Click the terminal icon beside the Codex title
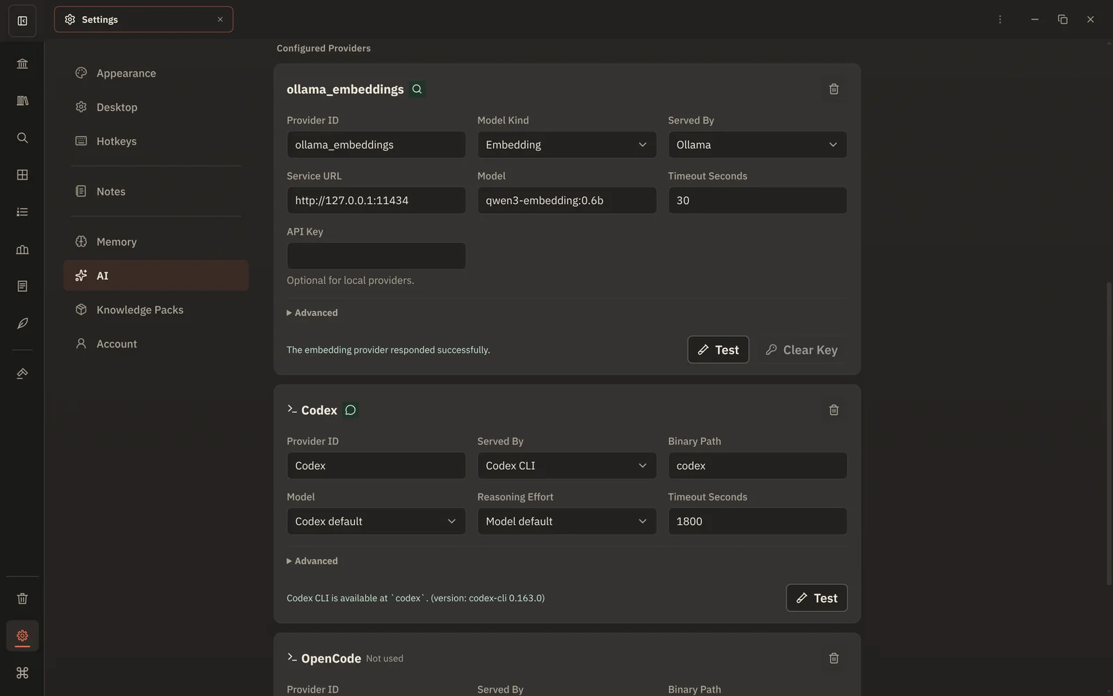1113x696 pixels. tap(292, 409)
